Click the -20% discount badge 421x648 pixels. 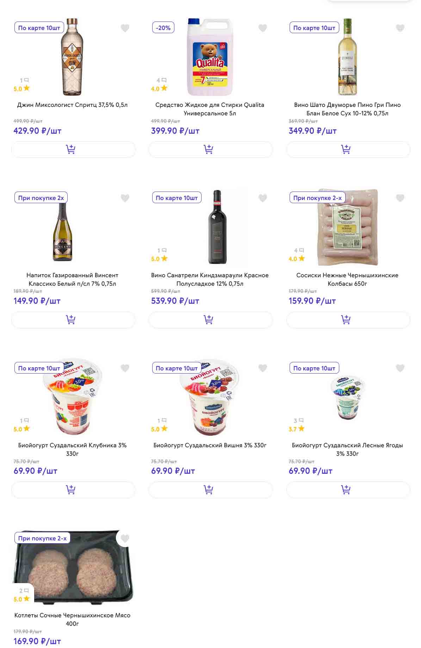[x=163, y=28]
